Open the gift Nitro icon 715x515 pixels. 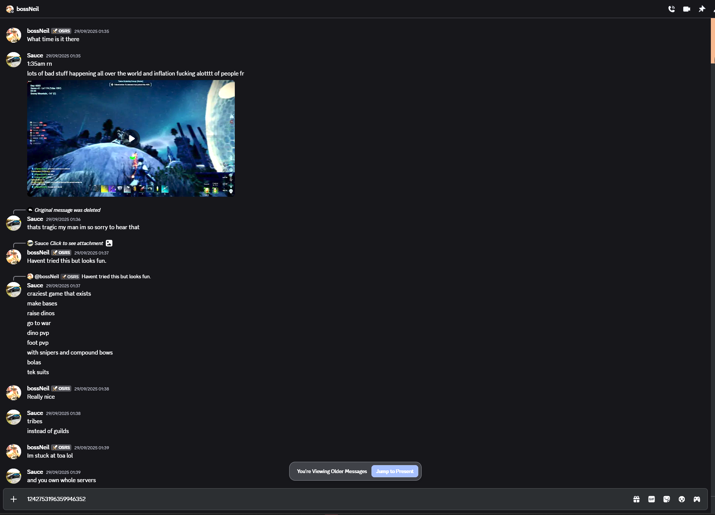pos(636,499)
